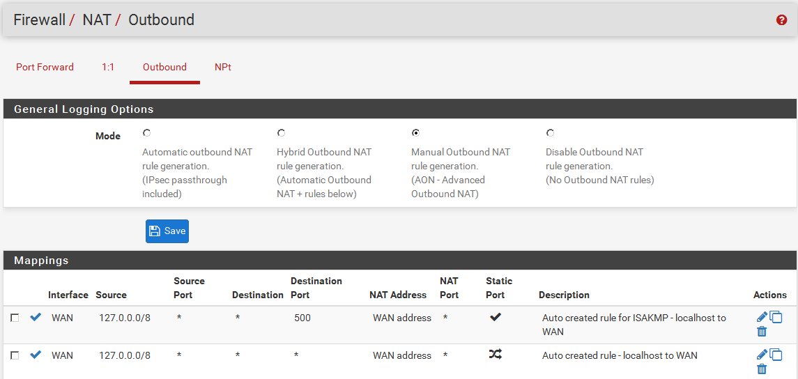Copy the 'localhost to WAN' auto created rule

[776, 355]
